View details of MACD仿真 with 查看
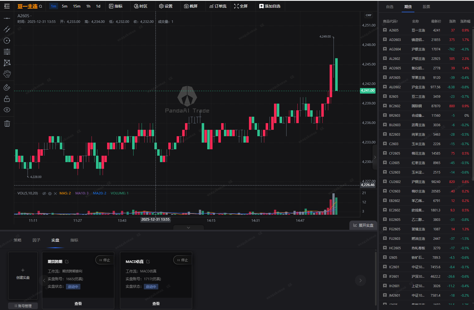Image resolution: width=474 pixels, height=310 pixels. [156, 304]
